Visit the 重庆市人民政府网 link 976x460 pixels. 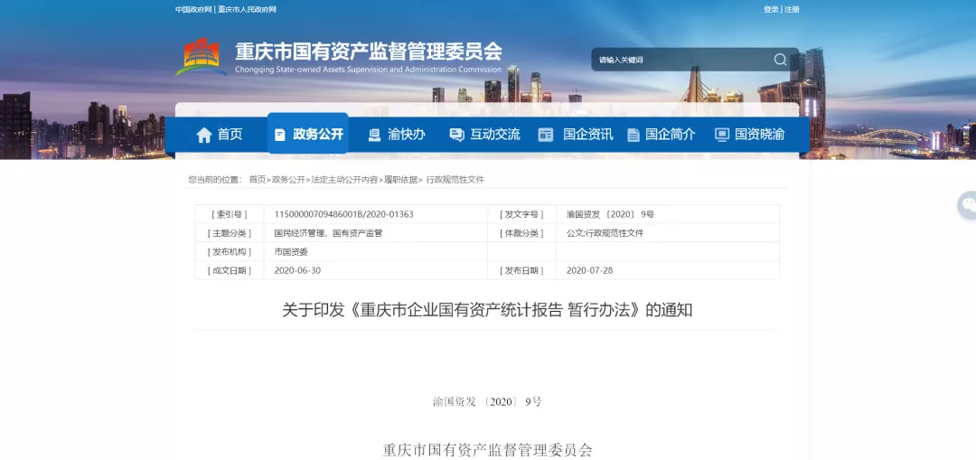247,9
